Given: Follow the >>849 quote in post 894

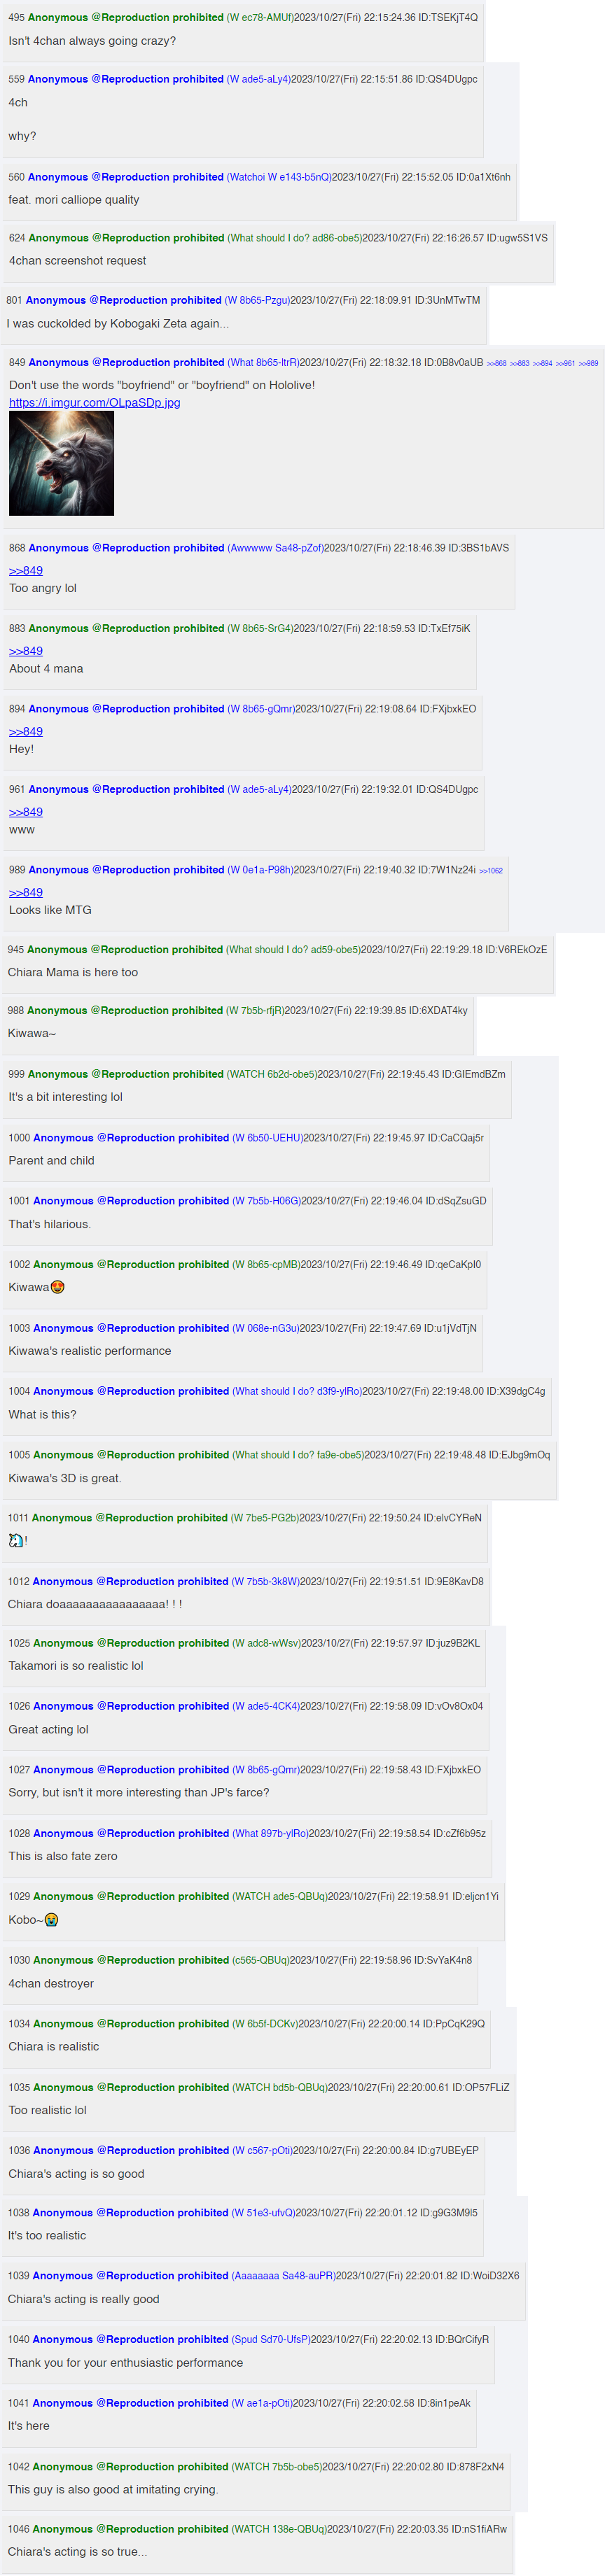Looking at the screenshot, I should click(26, 731).
